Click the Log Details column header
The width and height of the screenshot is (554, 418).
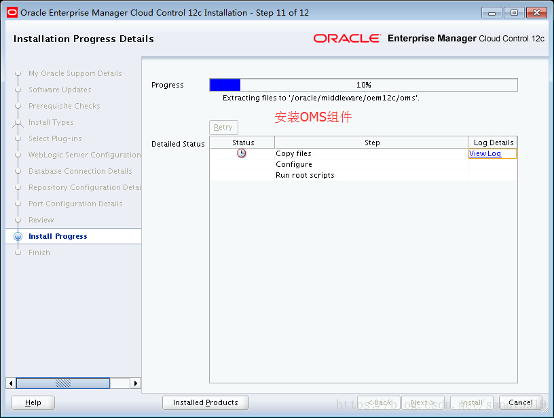[493, 142]
